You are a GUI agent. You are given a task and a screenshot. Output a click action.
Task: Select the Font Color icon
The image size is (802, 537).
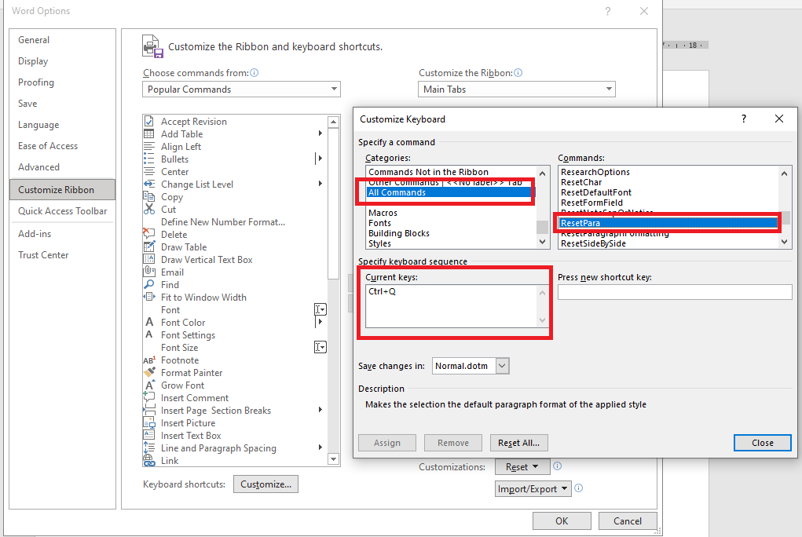click(148, 322)
